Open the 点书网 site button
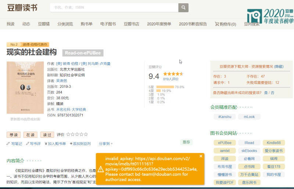This screenshot has height=189, width=294. point(249,167)
